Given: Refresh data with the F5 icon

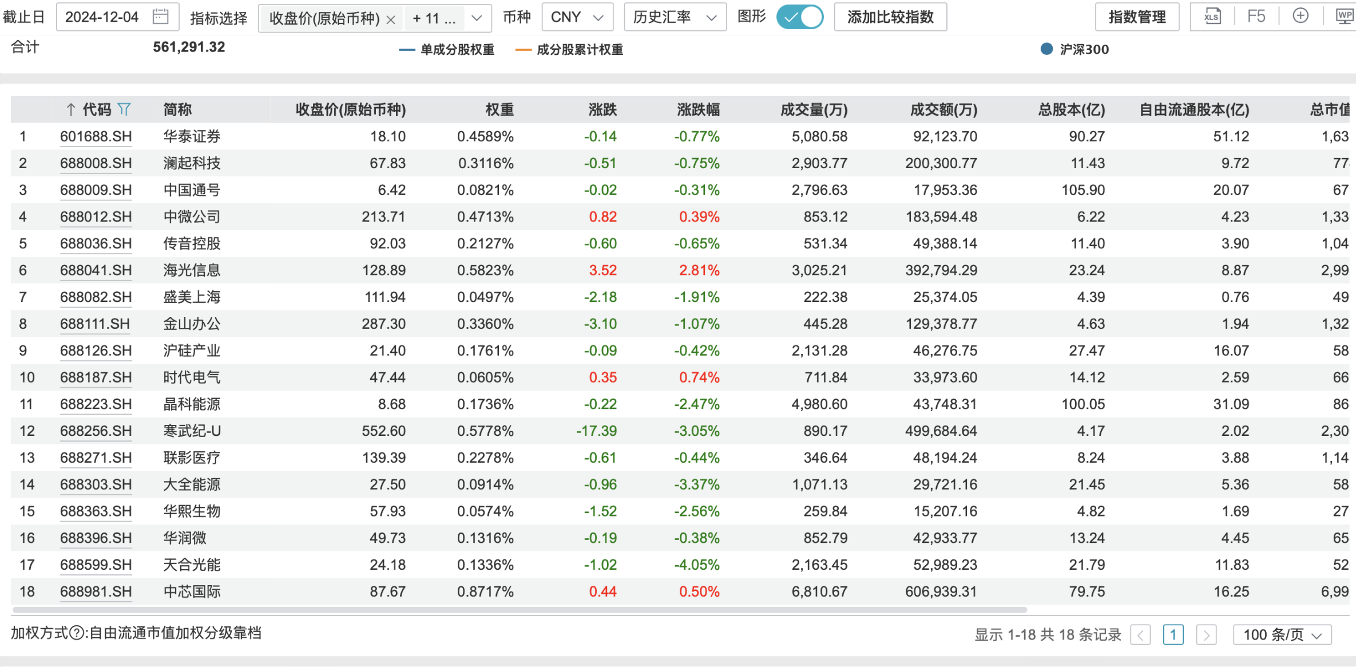Looking at the screenshot, I should pos(1257,17).
